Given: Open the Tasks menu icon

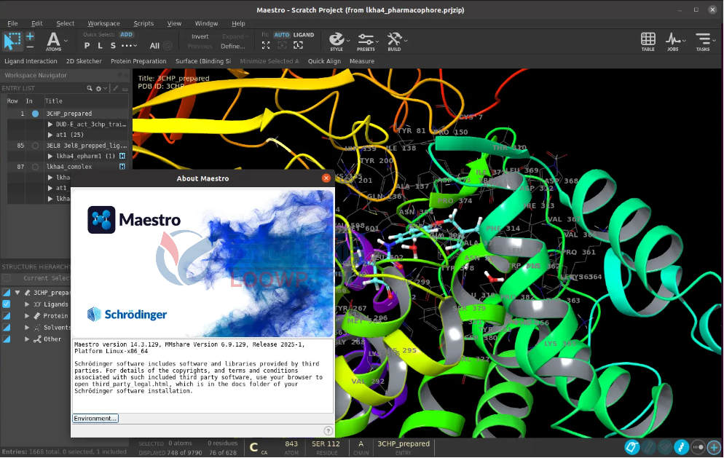Looking at the screenshot, I should 703,42.
